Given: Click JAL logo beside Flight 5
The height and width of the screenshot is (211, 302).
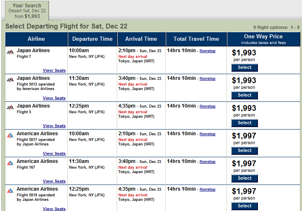Looking at the screenshot, I should pyautogui.click(x=10, y=107).
